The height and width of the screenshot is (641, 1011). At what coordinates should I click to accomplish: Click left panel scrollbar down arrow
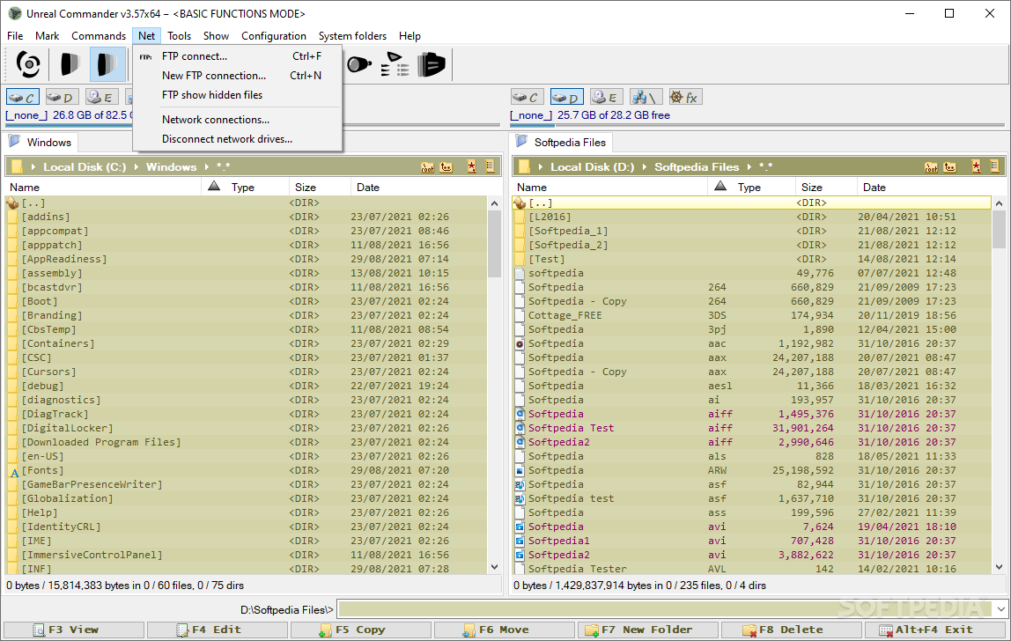pyautogui.click(x=495, y=567)
